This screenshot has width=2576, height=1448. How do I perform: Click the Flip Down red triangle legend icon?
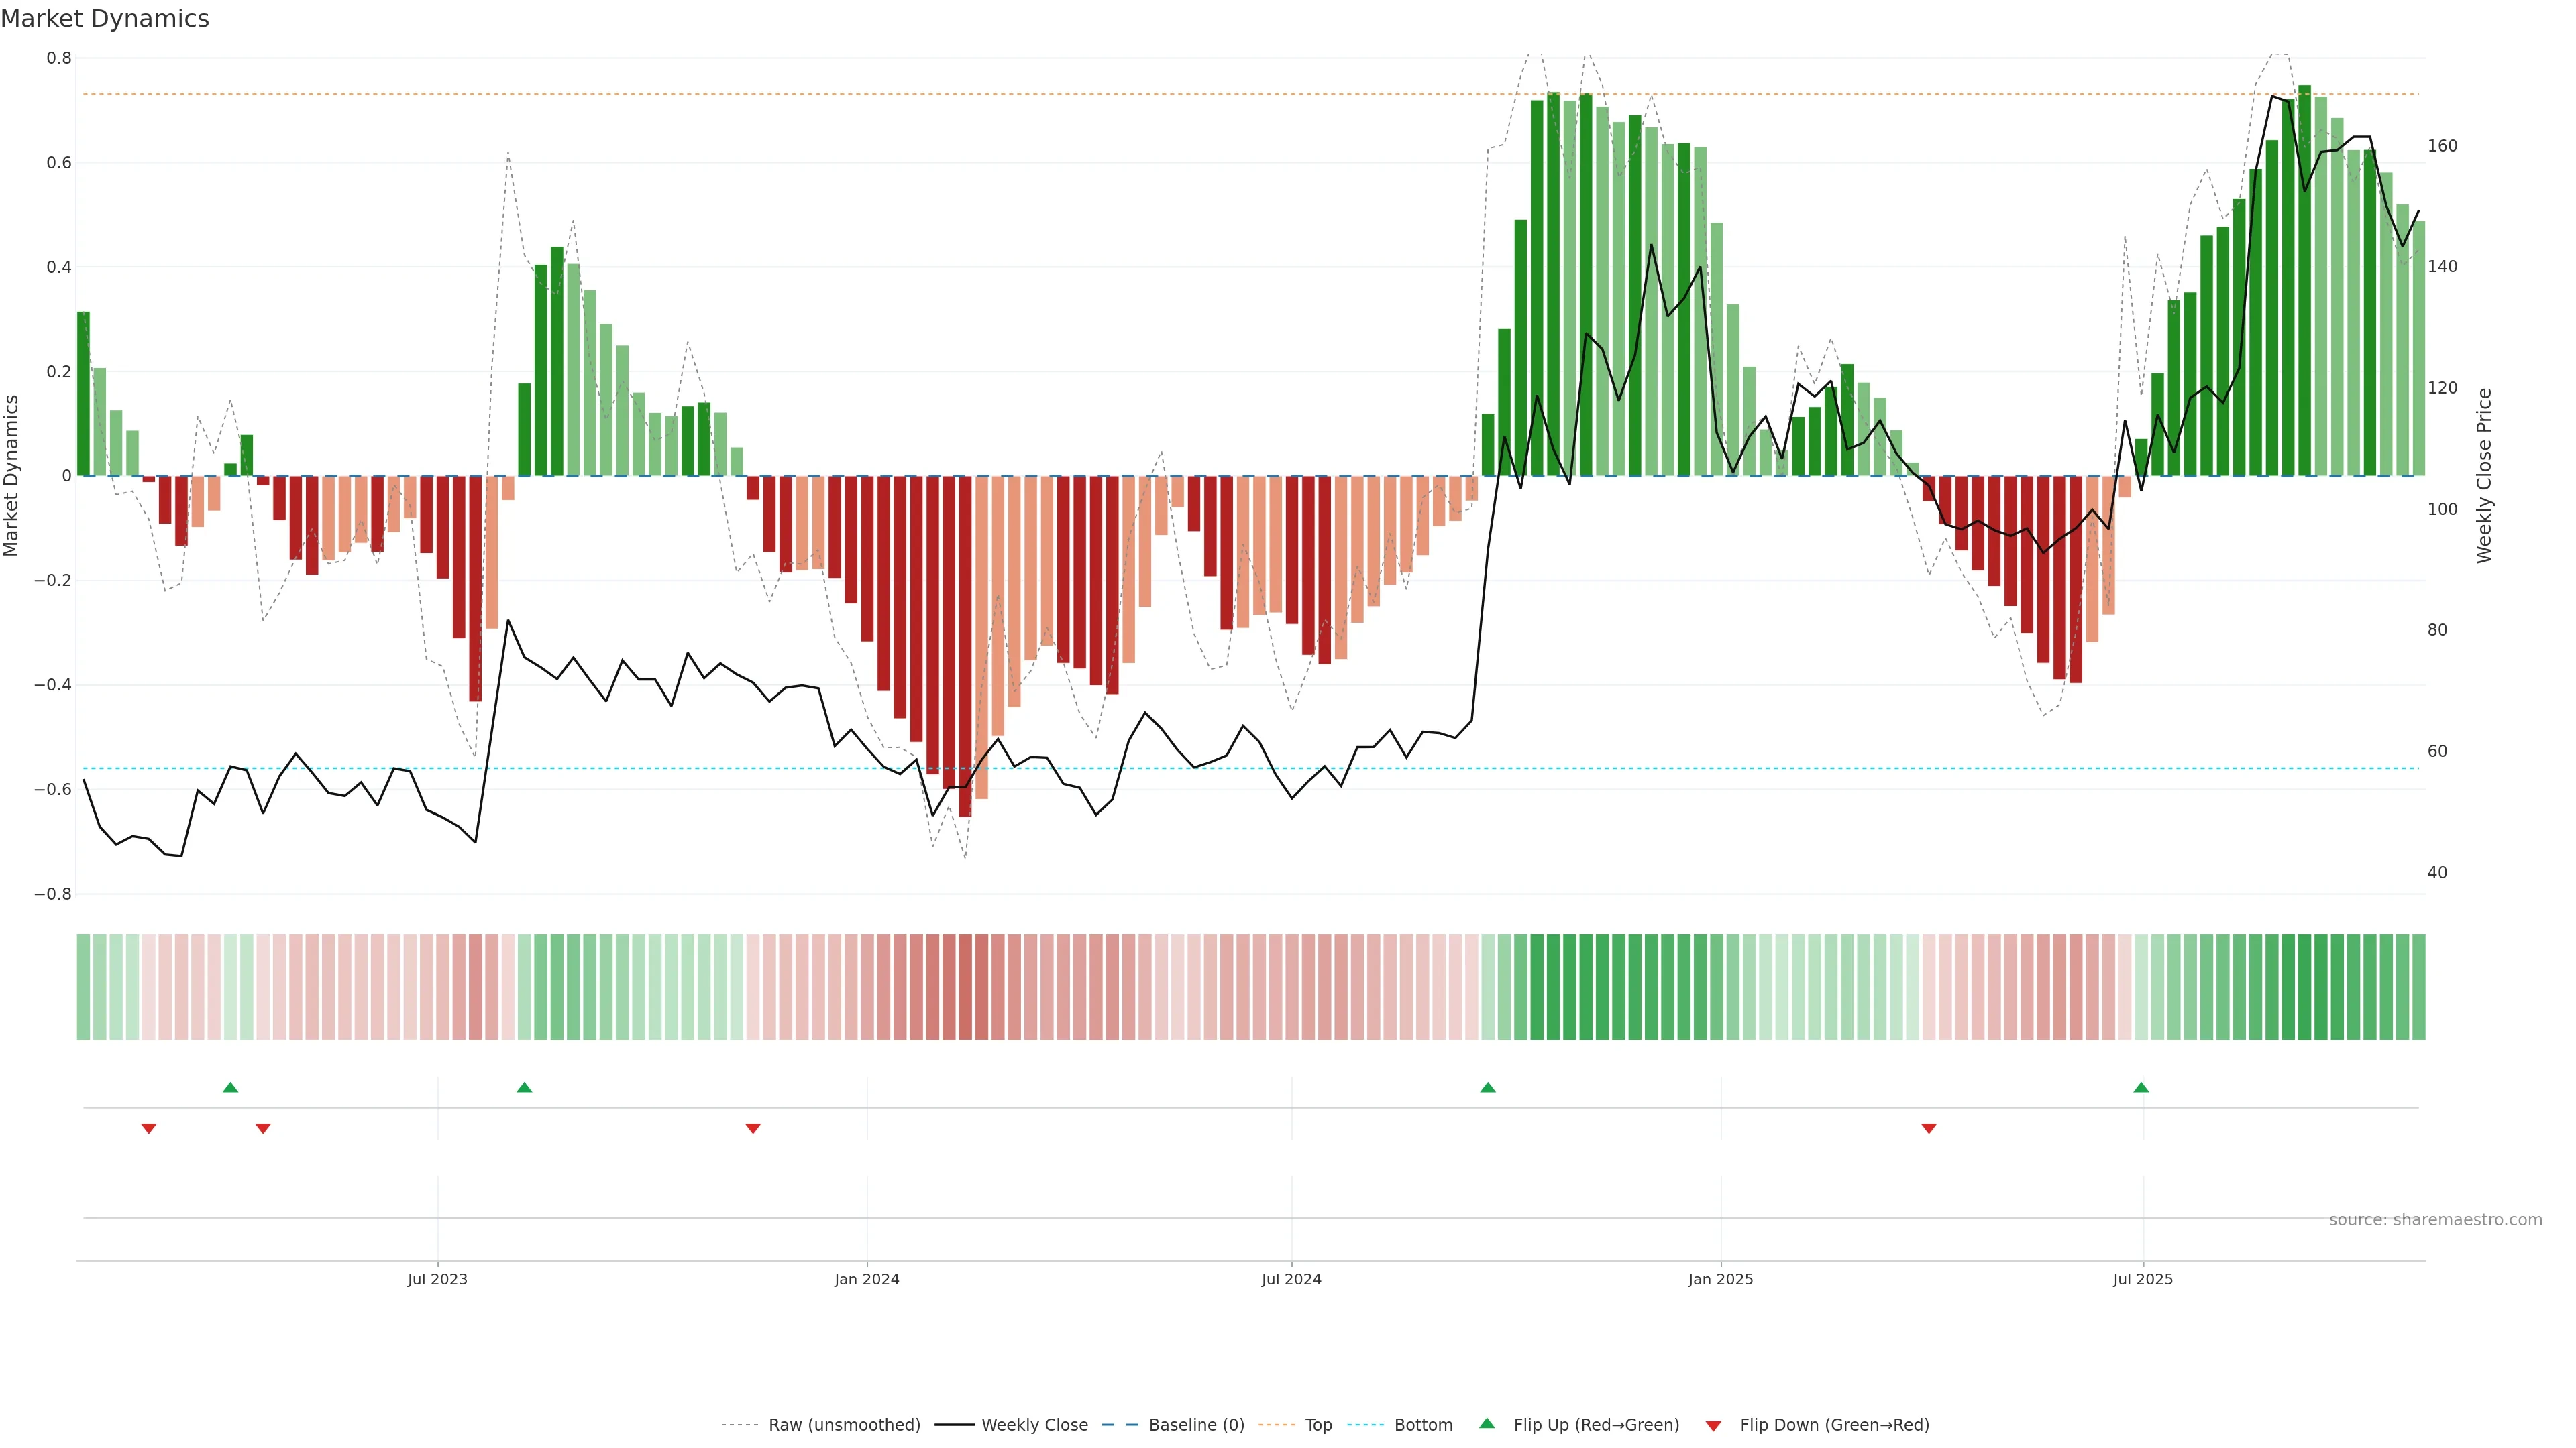pos(1713,1425)
